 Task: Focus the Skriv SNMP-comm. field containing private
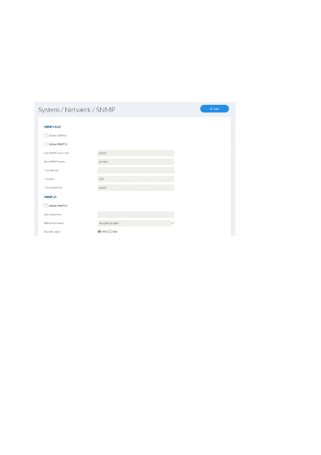click(x=136, y=162)
